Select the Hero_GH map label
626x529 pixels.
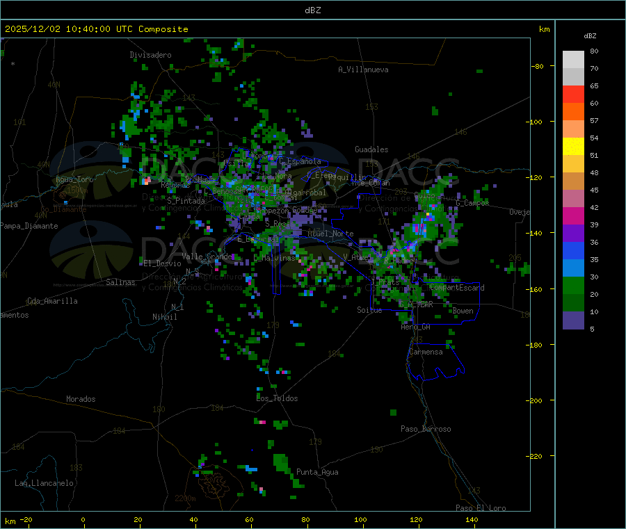point(416,327)
